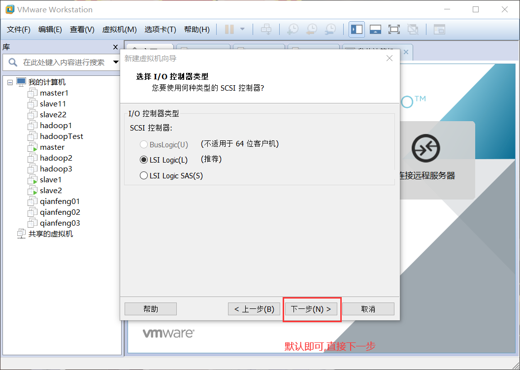Click the 帮助 button in the wizard
Viewport: 520px width, 370px height.
pos(151,309)
